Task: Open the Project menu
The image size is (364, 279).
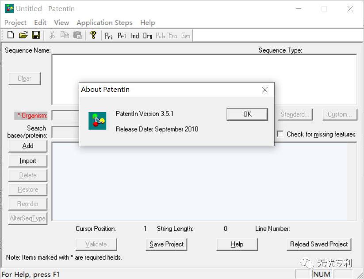Action: click(15, 23)
